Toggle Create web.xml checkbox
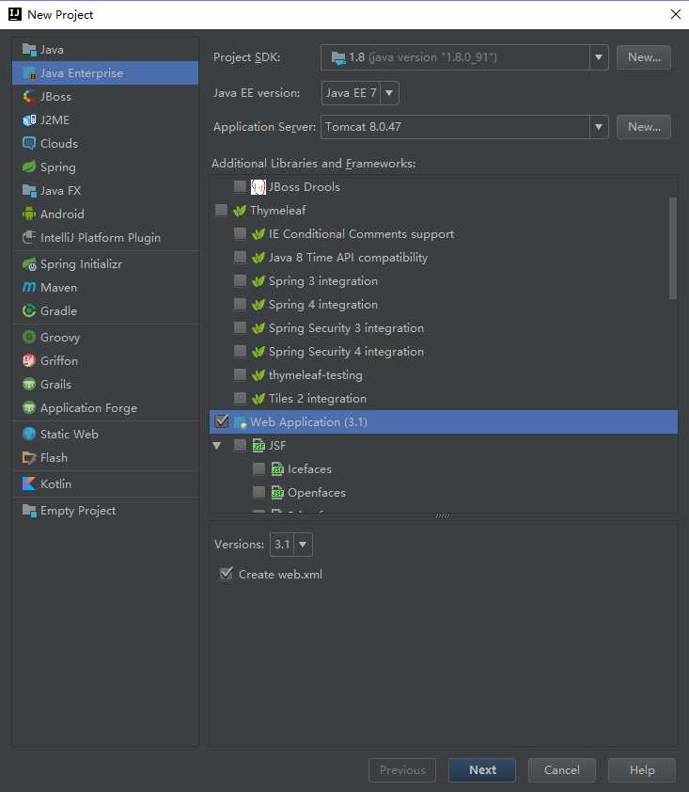This screenshot has width=689, height=792. (x=226, y=574)
